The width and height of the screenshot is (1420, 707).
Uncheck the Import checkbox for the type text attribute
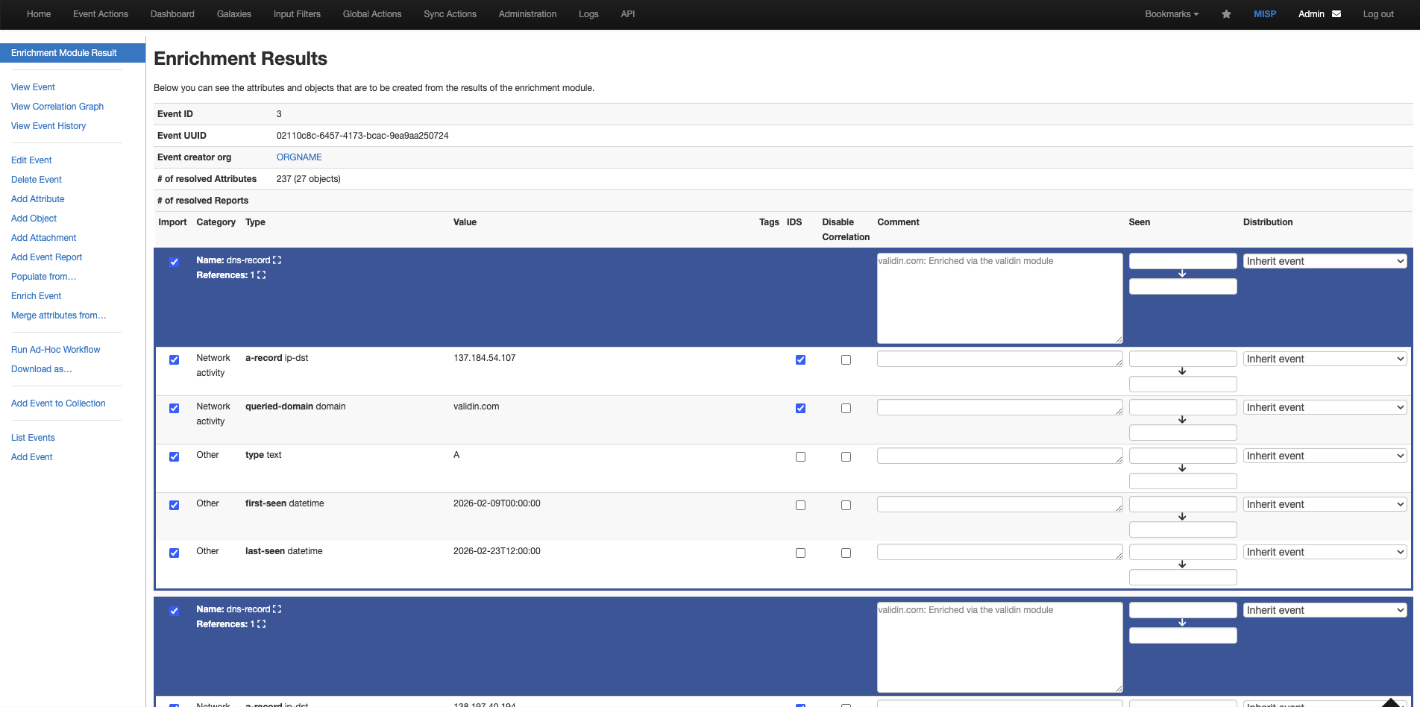174,456
